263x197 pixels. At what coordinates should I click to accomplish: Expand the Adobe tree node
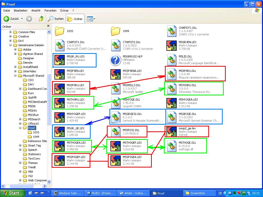(15, 50)
